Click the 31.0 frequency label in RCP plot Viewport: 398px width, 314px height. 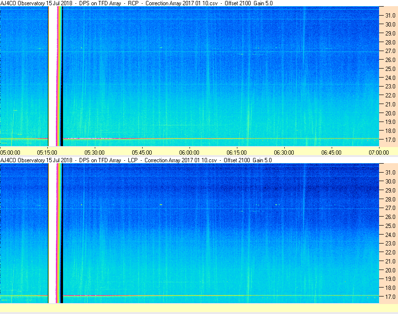click(390, 16)
